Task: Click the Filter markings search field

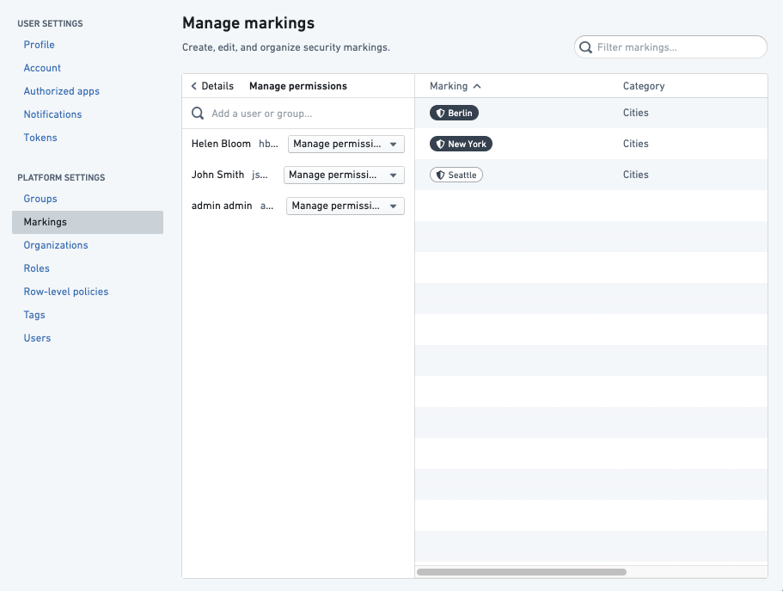Action: pos(670,47)
